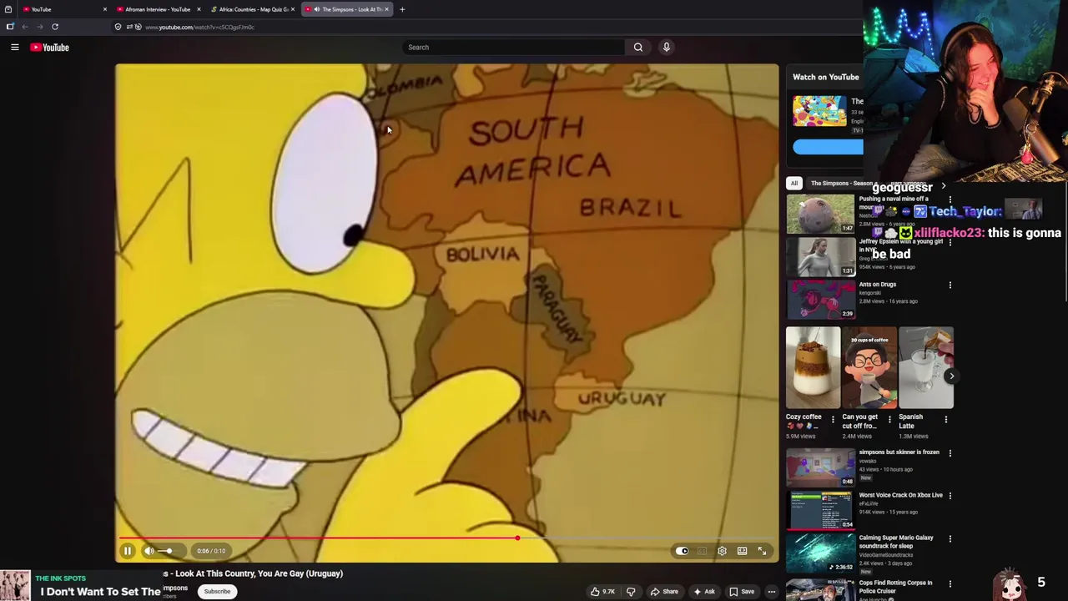Go back in browser history
Screen dimensions: 1068x601
point(25,27)
